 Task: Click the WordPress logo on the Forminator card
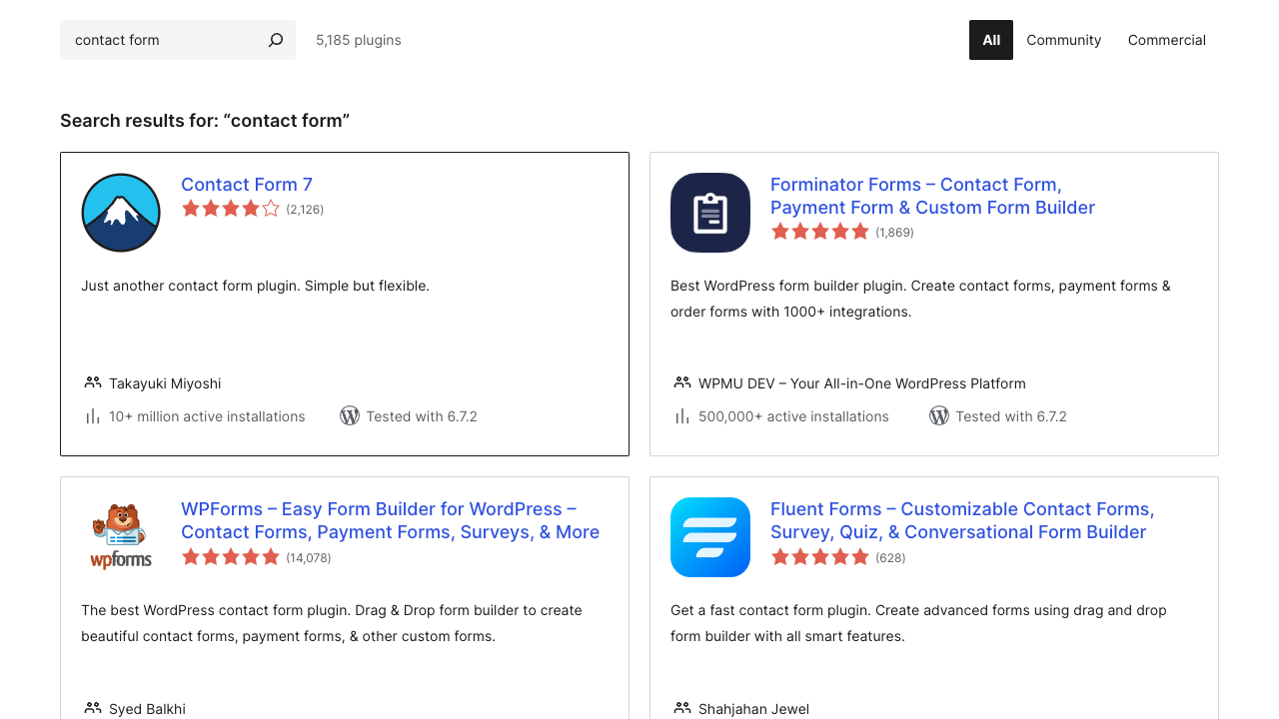[x=939, y=415]
